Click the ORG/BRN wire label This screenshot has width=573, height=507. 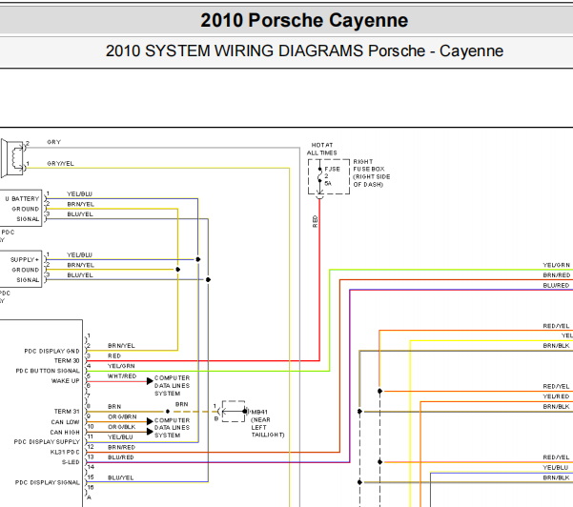(122, 416)
